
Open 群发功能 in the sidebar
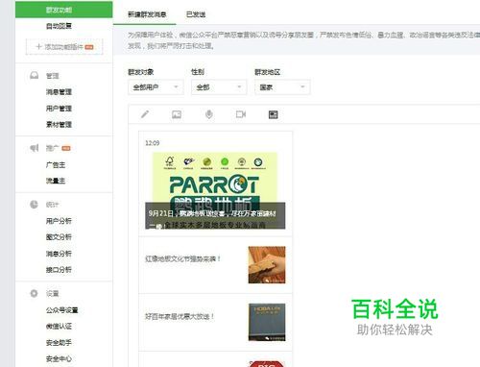pos(64,10)
